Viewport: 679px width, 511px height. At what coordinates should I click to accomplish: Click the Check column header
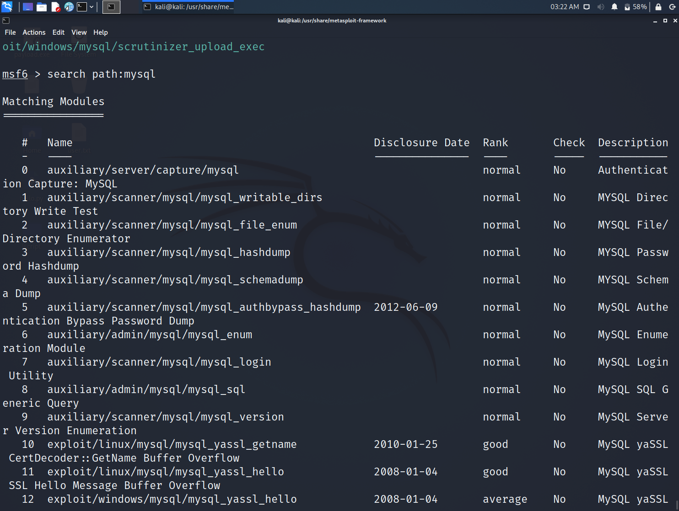tap(569, 143)
